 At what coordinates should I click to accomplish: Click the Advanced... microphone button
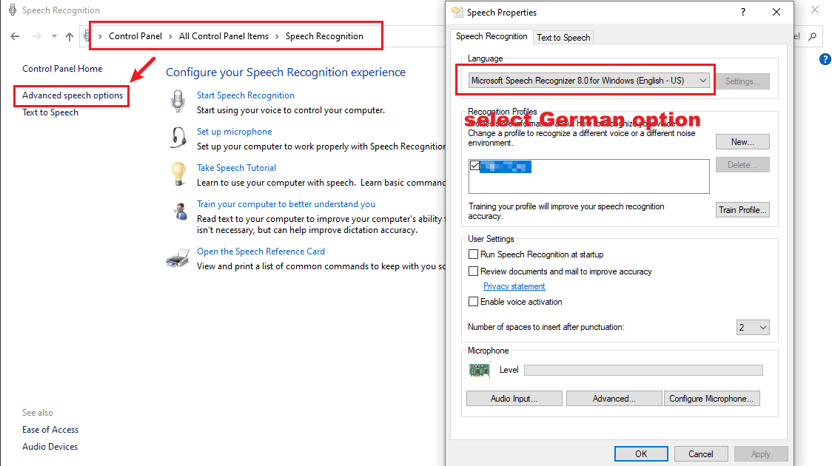[614, 399]
